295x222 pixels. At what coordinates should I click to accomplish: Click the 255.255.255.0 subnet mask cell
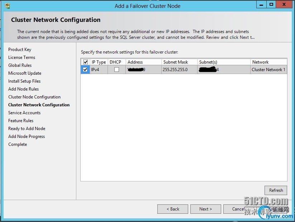coord(179,70)
